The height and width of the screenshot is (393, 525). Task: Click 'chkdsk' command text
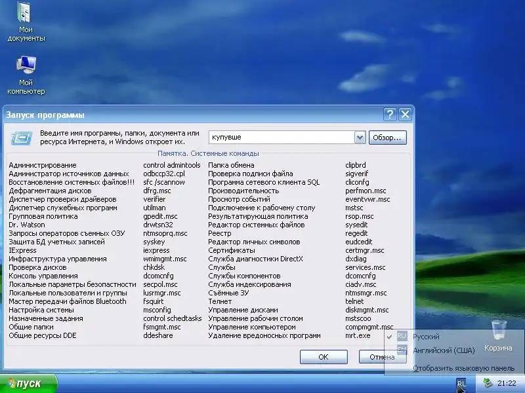click(x=154, y=267)
